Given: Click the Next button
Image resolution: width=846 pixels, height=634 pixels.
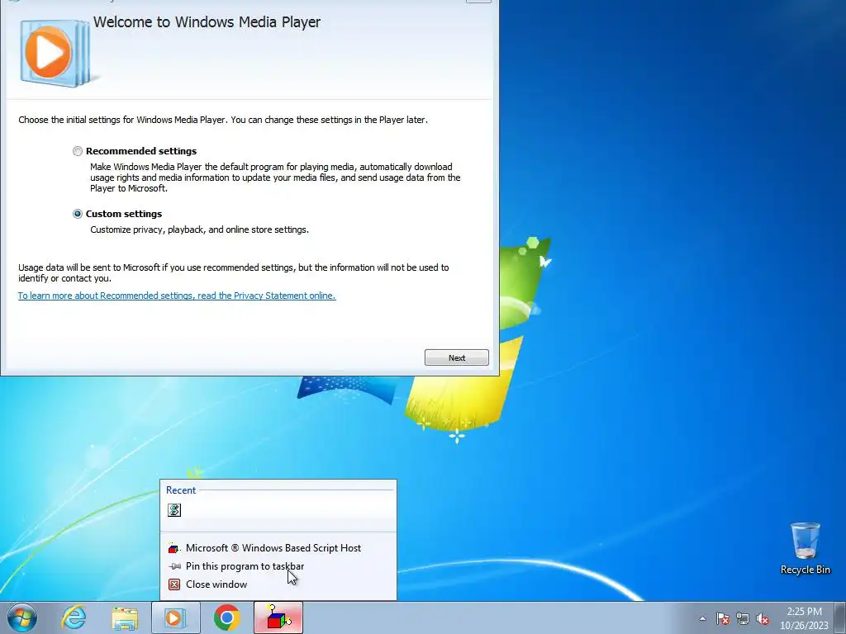Looking at the screenshot, I should click(x=456, y=357).
